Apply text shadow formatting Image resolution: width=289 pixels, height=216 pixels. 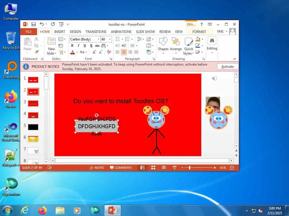[x=91, y=46]
